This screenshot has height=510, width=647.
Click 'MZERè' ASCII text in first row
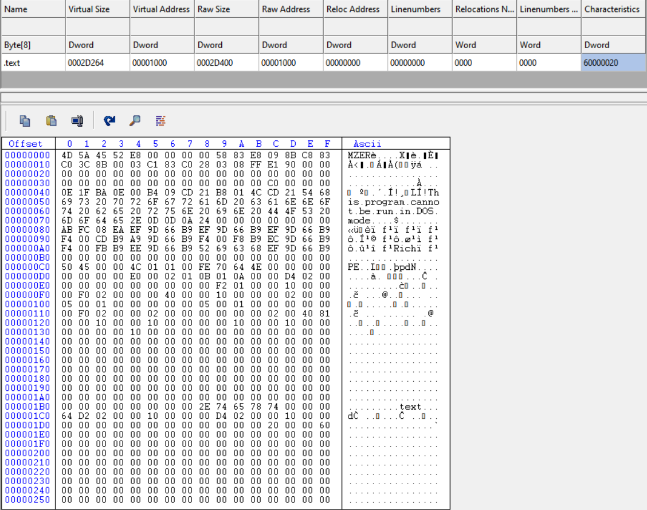360,155
